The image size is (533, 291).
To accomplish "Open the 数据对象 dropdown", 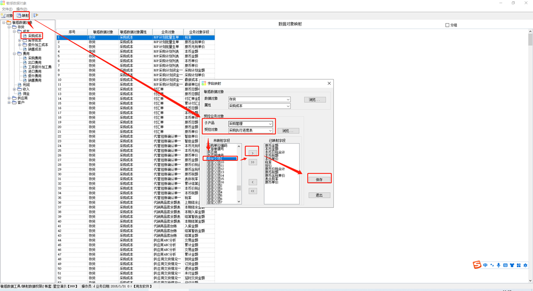I will (288, 99).
